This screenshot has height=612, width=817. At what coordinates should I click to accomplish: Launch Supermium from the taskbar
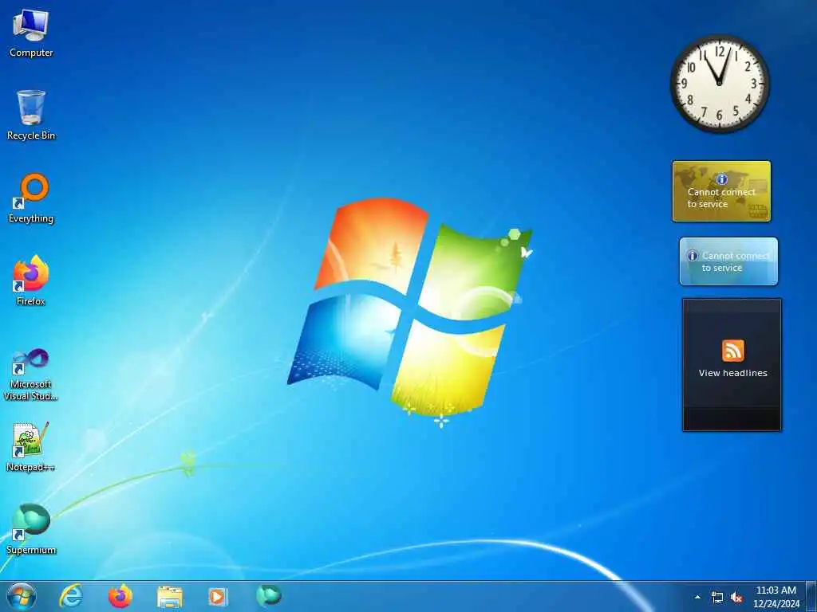(x=269, y=595)
